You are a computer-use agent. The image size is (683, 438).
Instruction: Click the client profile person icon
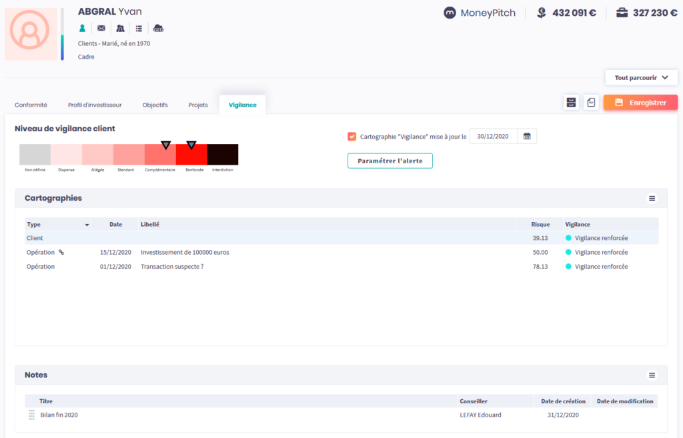[83, 28]
